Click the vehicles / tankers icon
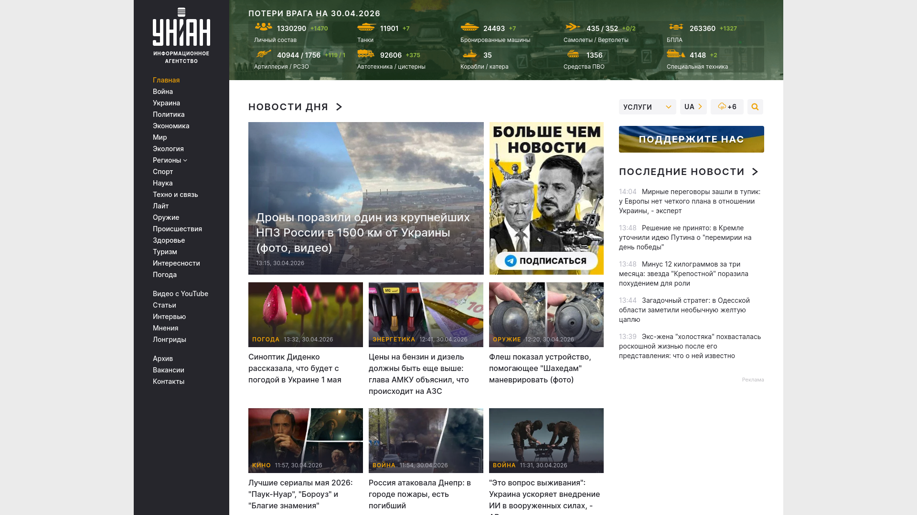Viewport: 917px width, 515px height. [366, 54]
